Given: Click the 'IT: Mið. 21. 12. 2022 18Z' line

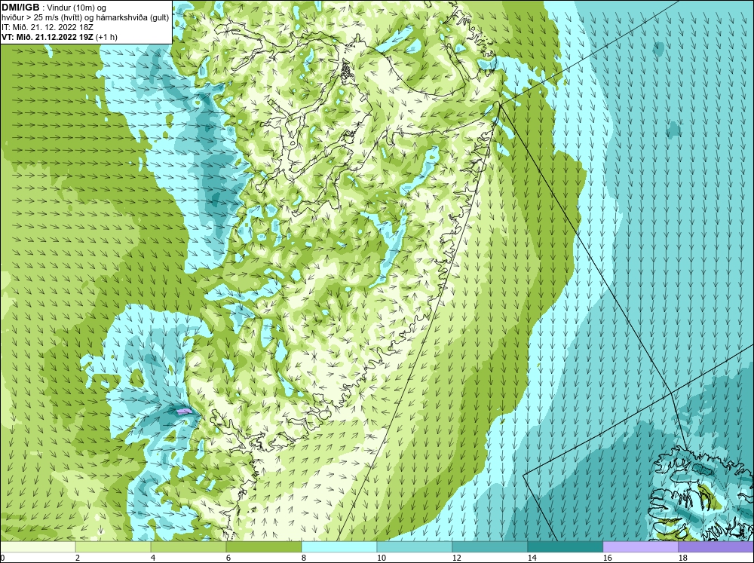Looking at the screenshot, I should [x=48, y=27].
